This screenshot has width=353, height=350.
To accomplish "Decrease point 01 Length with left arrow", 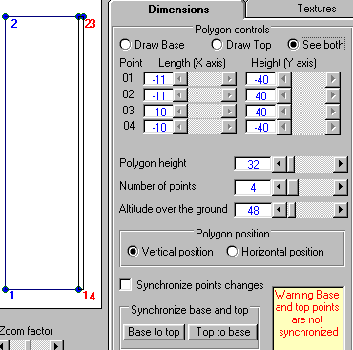I will (x=180, y=79).
